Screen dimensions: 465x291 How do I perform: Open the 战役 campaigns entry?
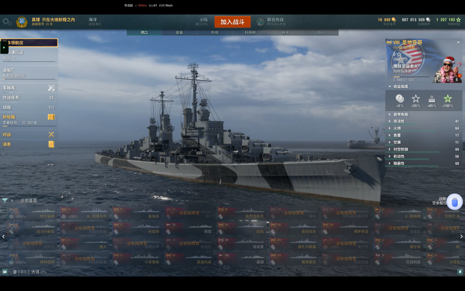(x=29, y=107)
